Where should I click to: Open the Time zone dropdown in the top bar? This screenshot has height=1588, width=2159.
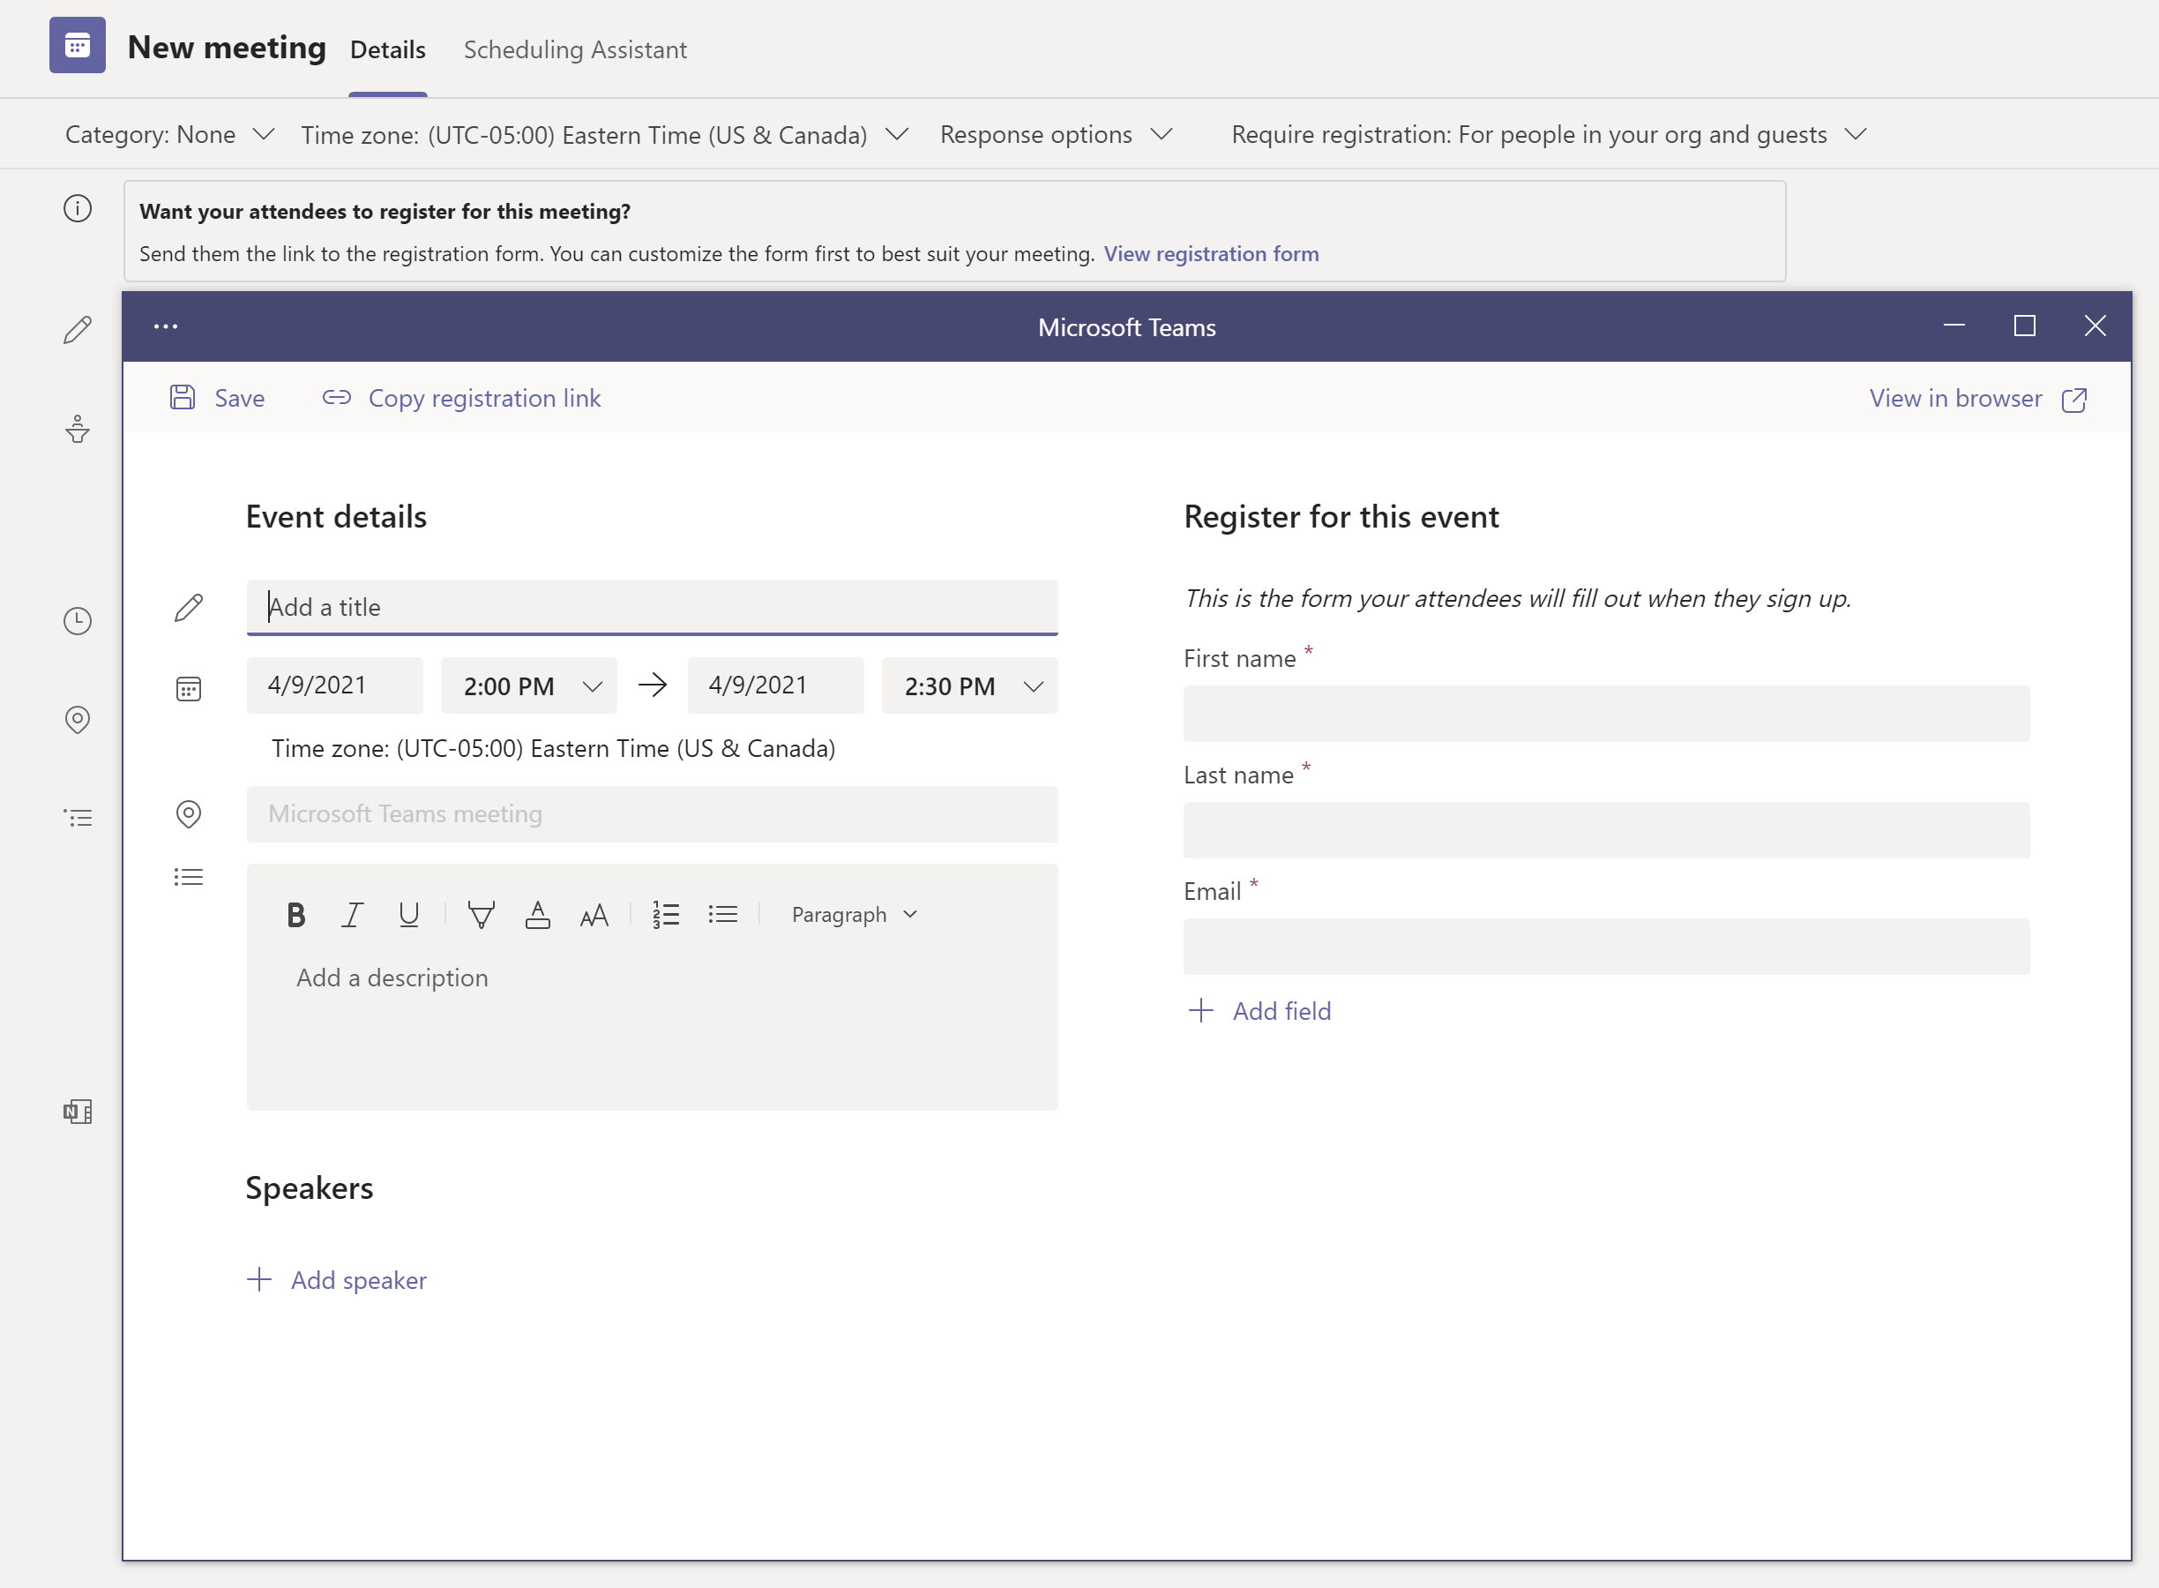pos(604,135)
